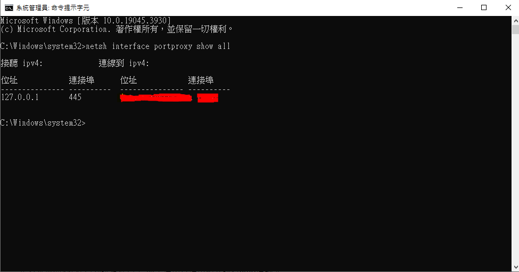Viewport: 519px width, 272px height.
Task: Click the netsh interface portproxy show all command
Action: pos(158,46)
